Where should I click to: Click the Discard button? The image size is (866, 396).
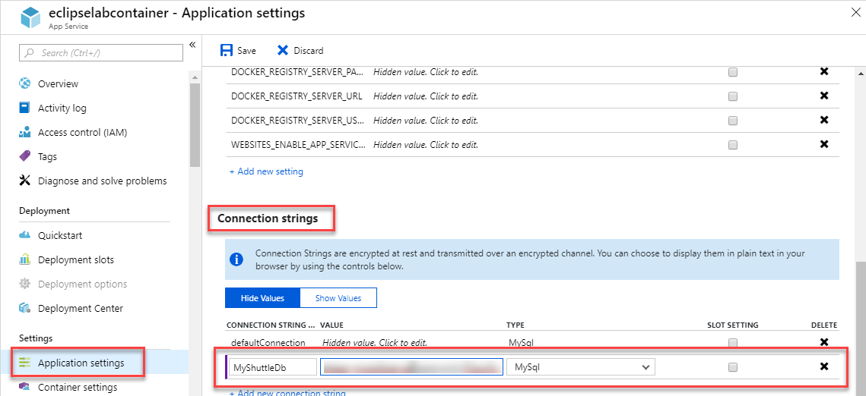(300, 51)
